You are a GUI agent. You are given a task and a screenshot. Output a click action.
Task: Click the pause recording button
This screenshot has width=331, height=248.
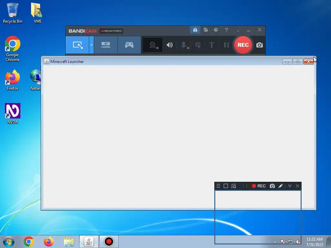pos(227,45)
